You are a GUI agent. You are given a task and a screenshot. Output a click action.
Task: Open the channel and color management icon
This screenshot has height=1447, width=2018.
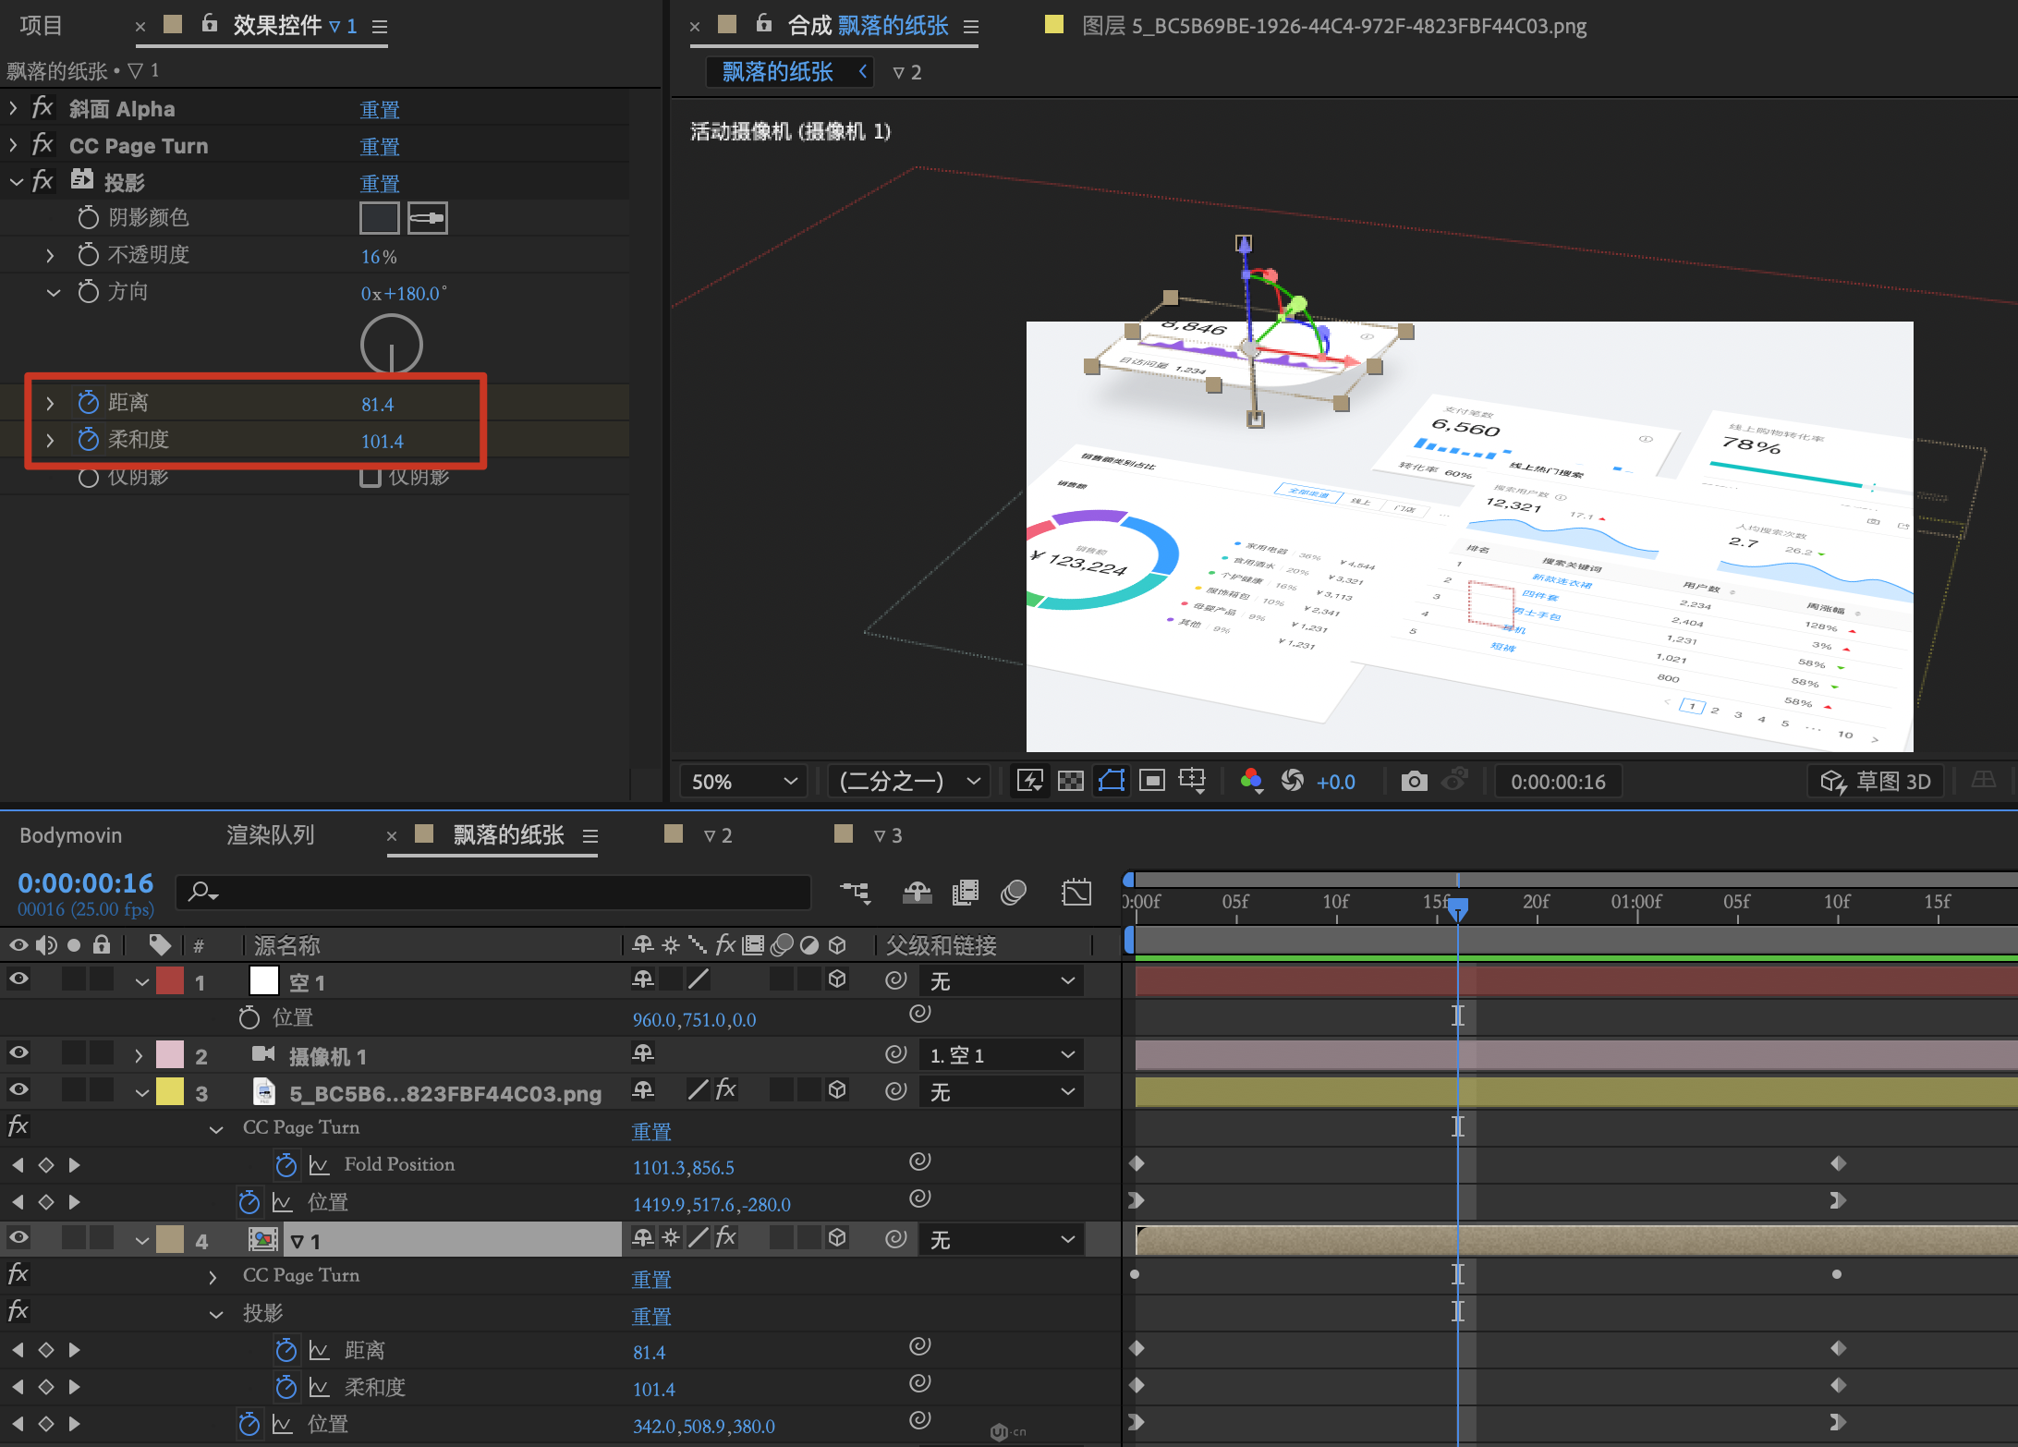(1251, 782)
